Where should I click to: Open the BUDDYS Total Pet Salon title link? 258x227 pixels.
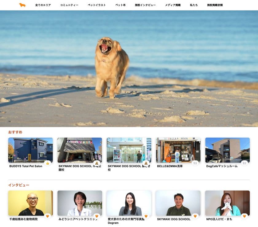(26, 166)
